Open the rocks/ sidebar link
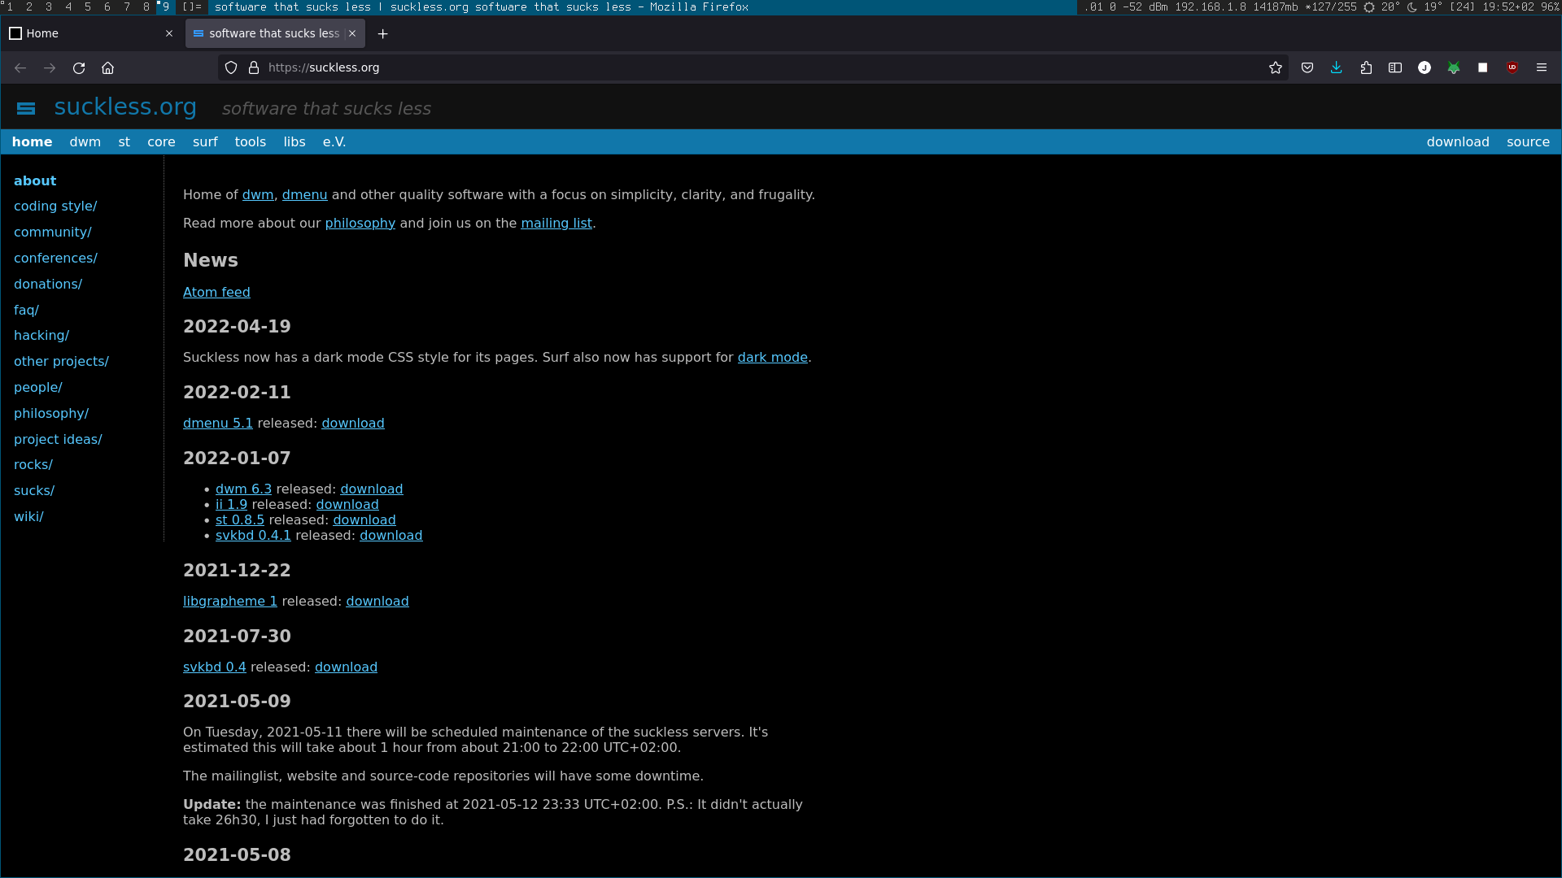1562x878 pixels. pyautogui.click(x=33, y=465)
